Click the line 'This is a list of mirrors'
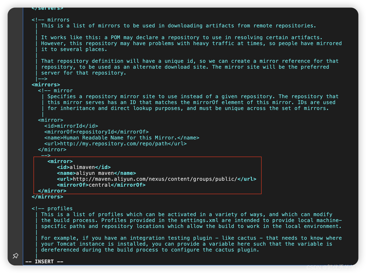Image resolution: width=366 pixels, height=273 pixels. point(179,26)
